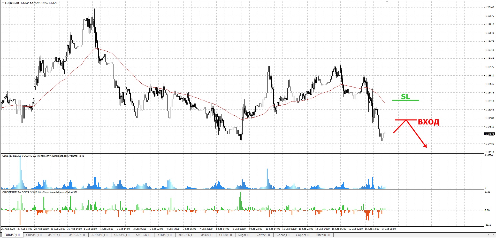Screen dimensions: 496x238
Task: Click the red ВХОД entry label
Action: point(428,122)
